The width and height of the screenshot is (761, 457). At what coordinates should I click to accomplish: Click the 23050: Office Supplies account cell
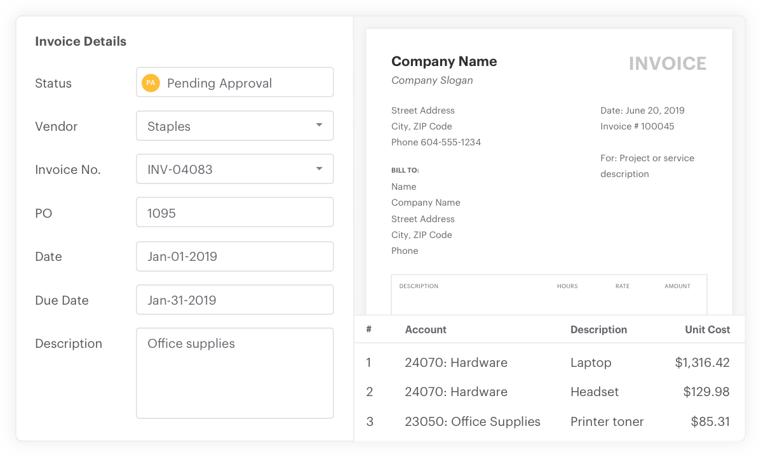(473, 421)
